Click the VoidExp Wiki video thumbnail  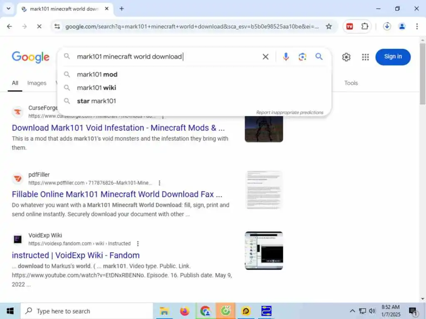[x=264, y=250]
